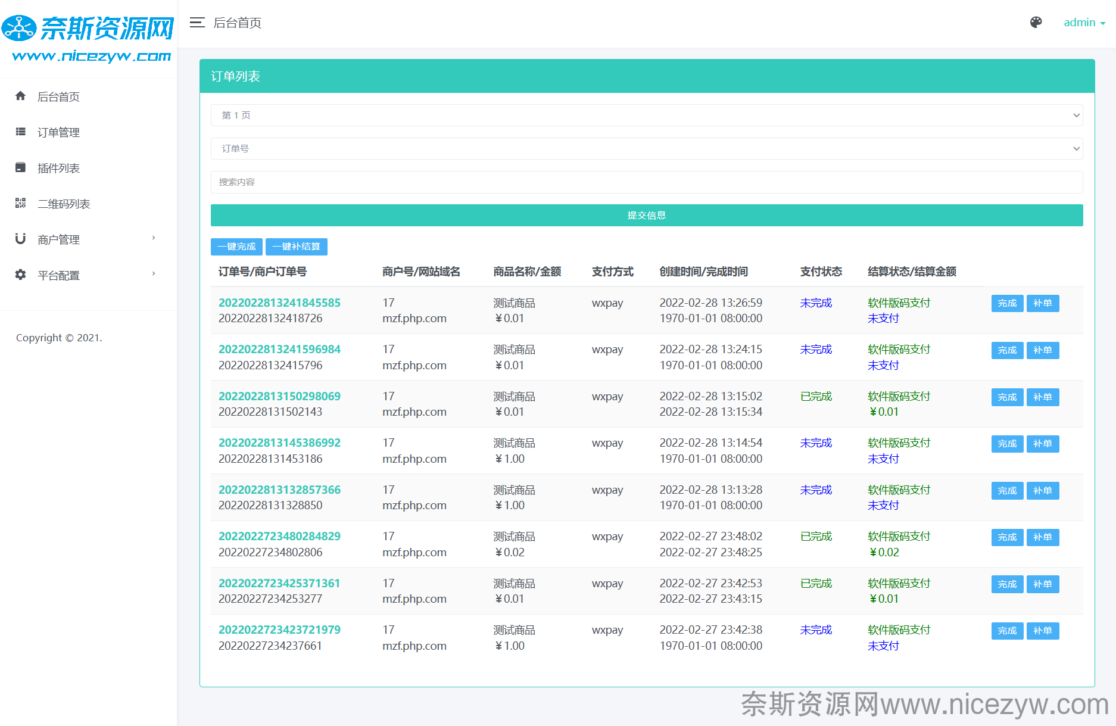Click the 订单列表 panel header
Image resolution: width=1116 pixels, height=726 pixels.
[x=647, y=76]
